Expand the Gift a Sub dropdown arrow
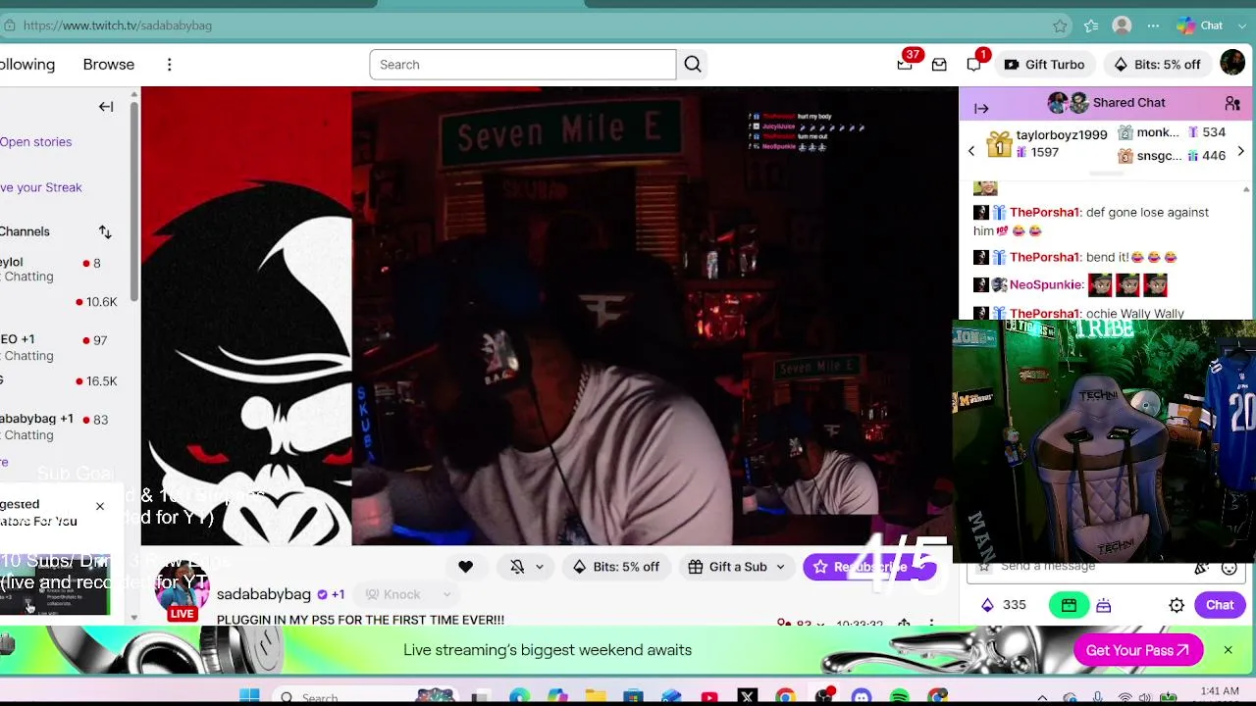The image size is (1256, 706). pyautogui.click(x=781, y=567)
